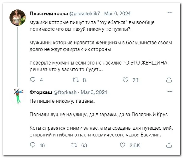Open Фторкаш's profile avatar
The width and height of the screenshot is (183, 158).
point(18,96)
